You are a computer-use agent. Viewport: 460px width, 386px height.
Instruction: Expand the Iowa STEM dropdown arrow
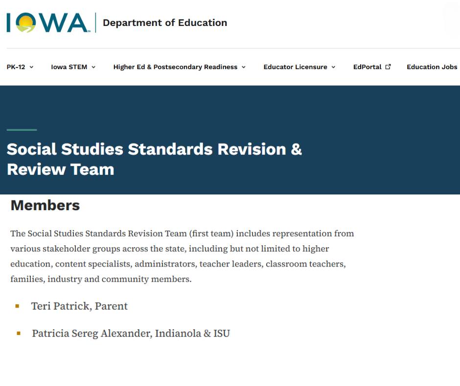[93, 67]
